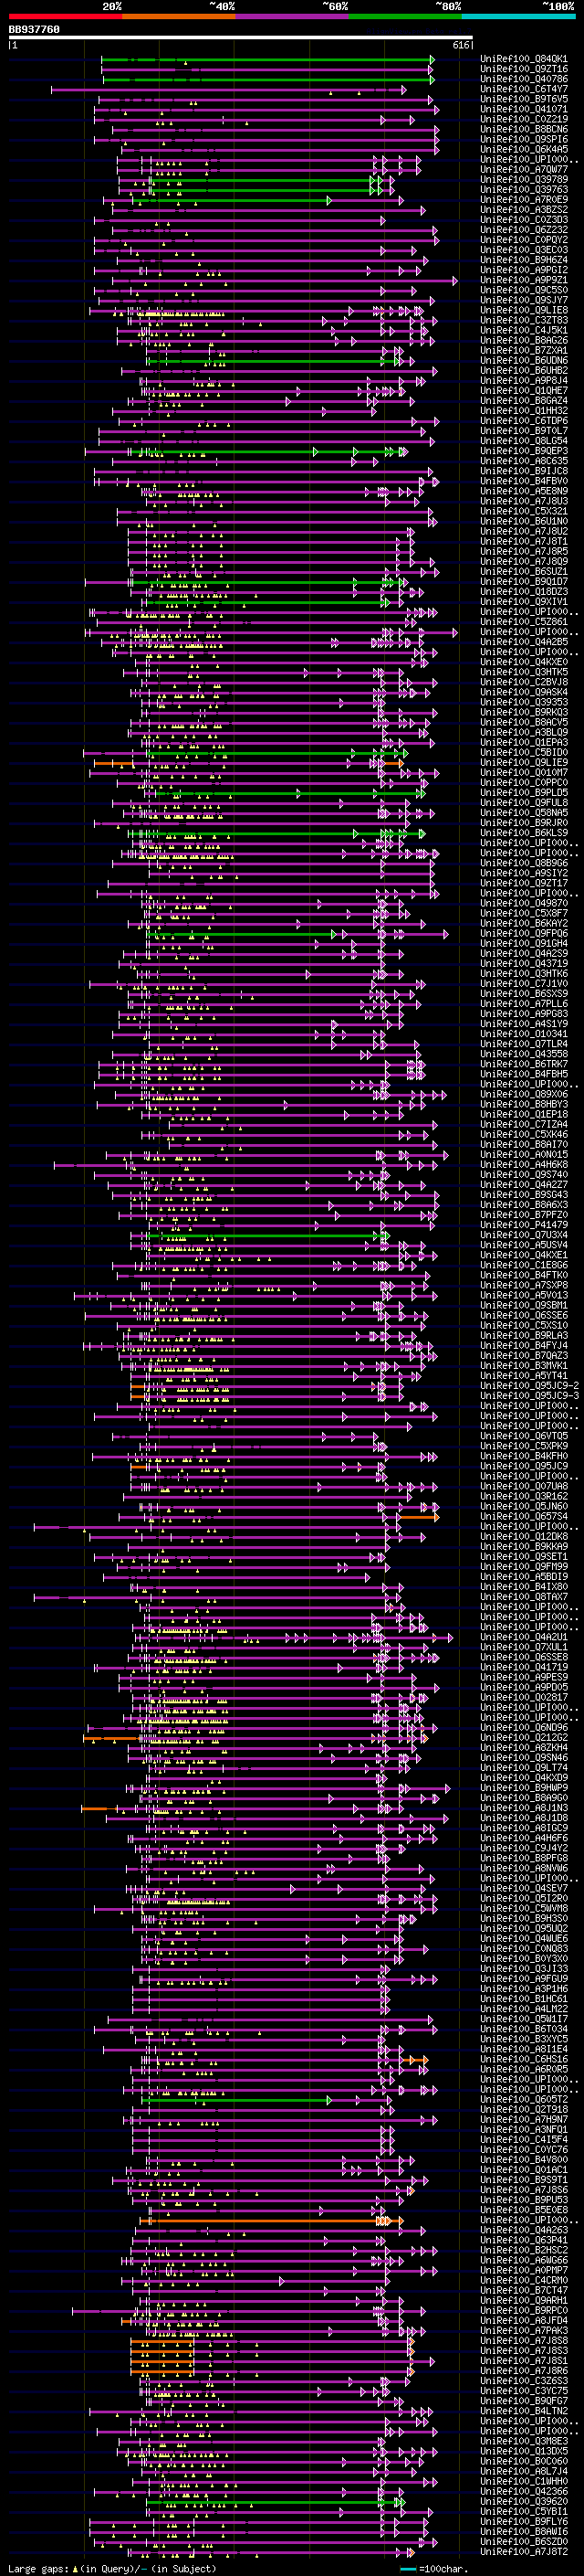Open the UniRef100_Q9ZT16 hit label
Screen dimensions: 584x2576
point(524,69)
